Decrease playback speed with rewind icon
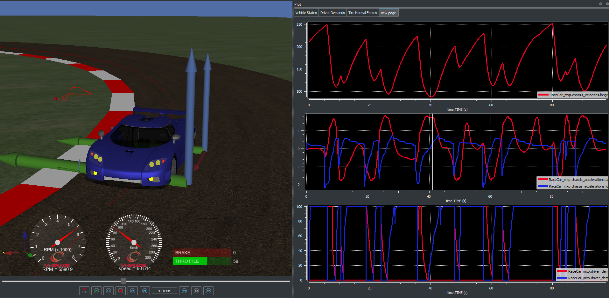Image resolution: width=609 pixels, height=298 pixels. 184,291
